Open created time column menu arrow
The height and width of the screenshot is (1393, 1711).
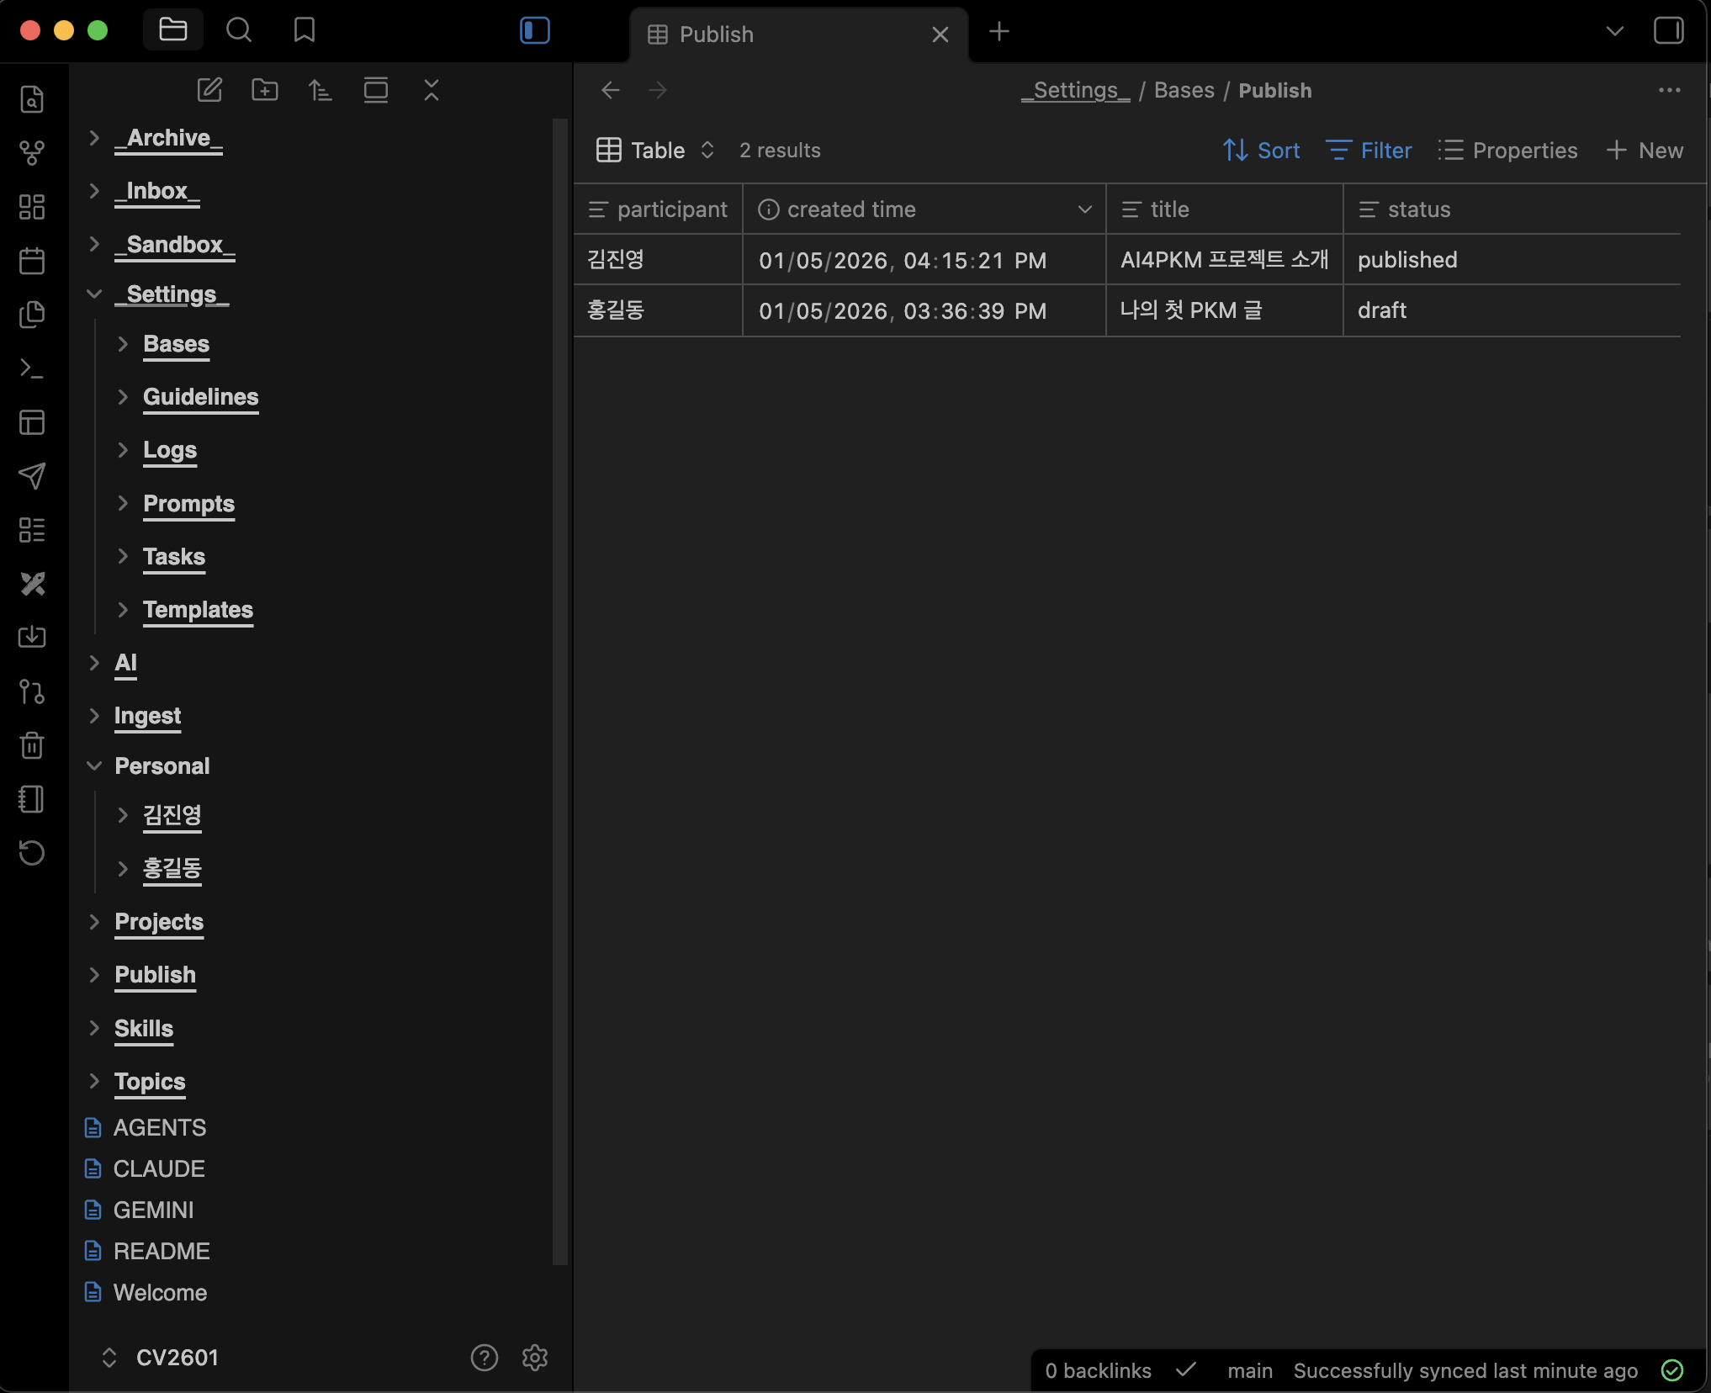pyautogui.click(x=1084, y=209)
